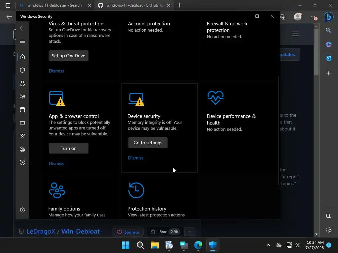Open GitHub page hamburger menu
The width and height of the screenshot is (338, 253).
click(295, 34)
